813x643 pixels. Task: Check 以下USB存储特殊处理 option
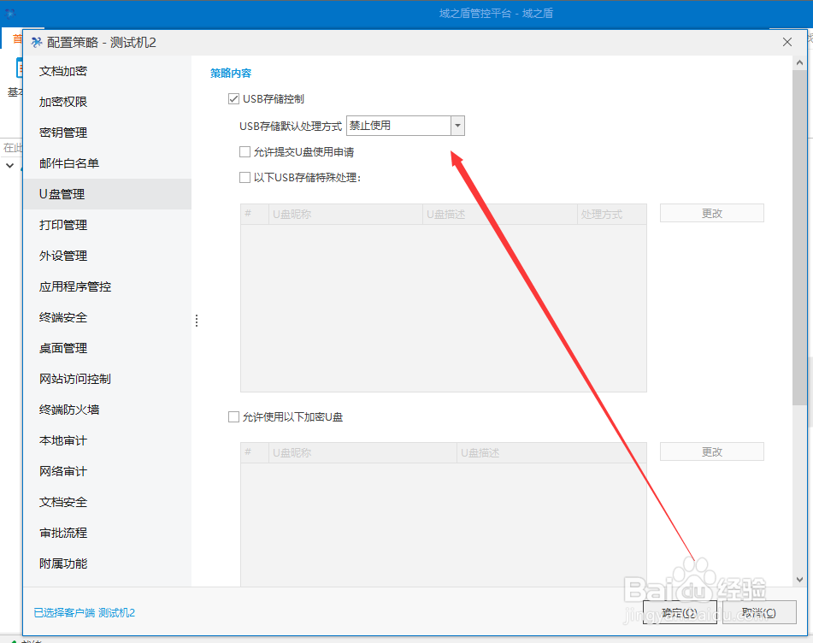[244, 177]
